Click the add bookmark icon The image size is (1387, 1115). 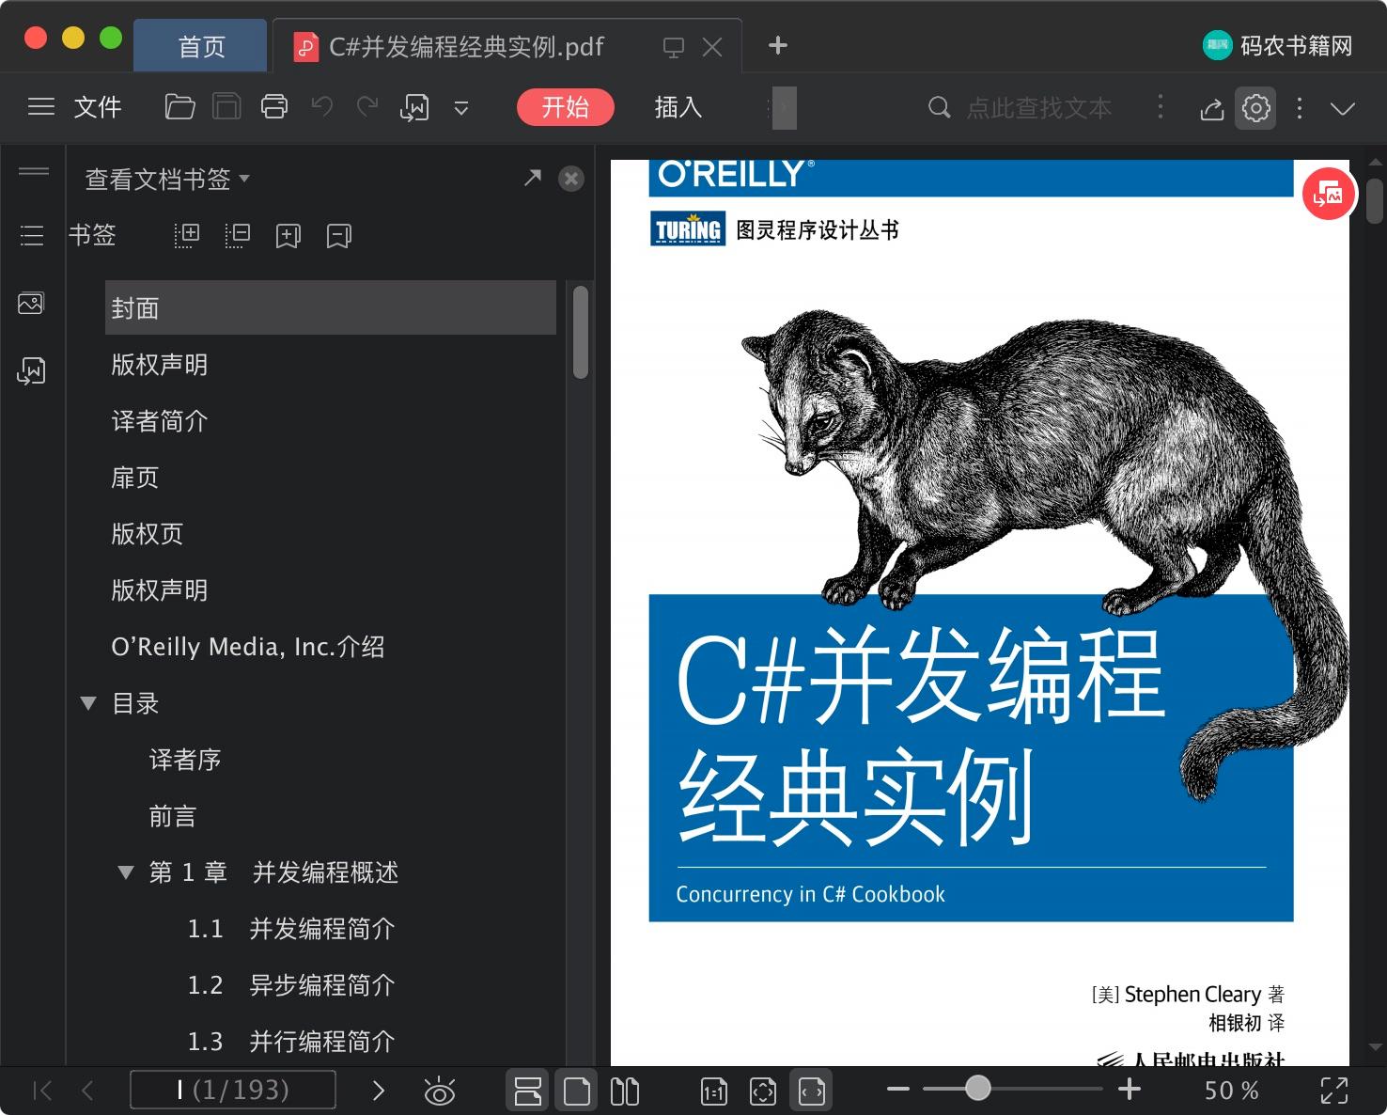pos(288,236)
